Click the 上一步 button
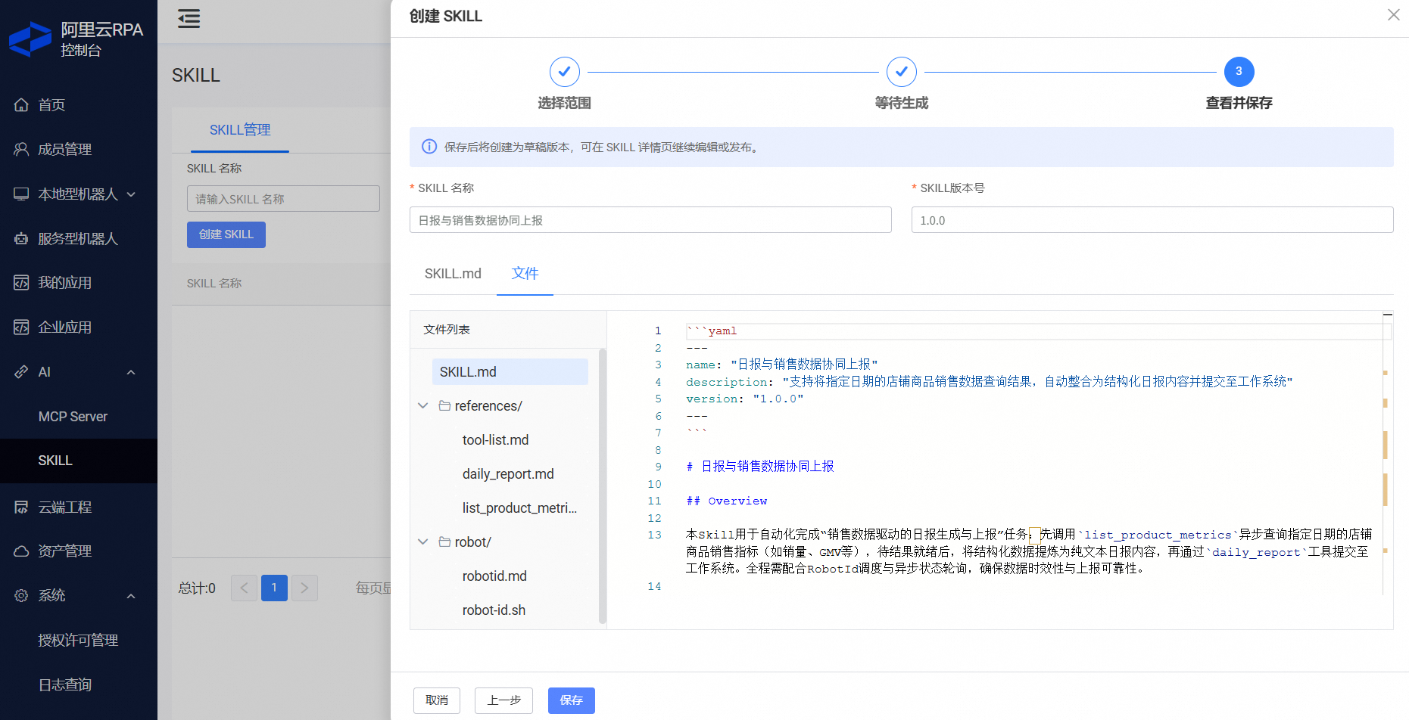The width and height of the screenshot is (1409, 720). pos(503,700)
